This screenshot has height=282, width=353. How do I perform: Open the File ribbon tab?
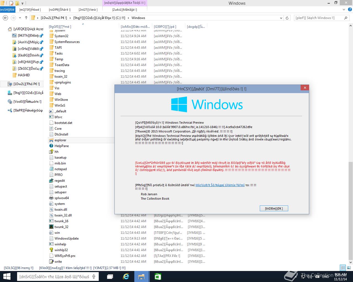(x=8, y=10)
